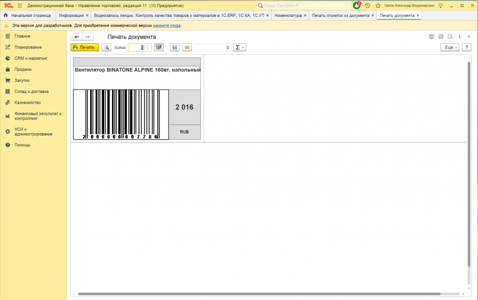The image size is (478, 300).
Task: Click user name Орлов Александр Владимирович
Action: [409, 6]
